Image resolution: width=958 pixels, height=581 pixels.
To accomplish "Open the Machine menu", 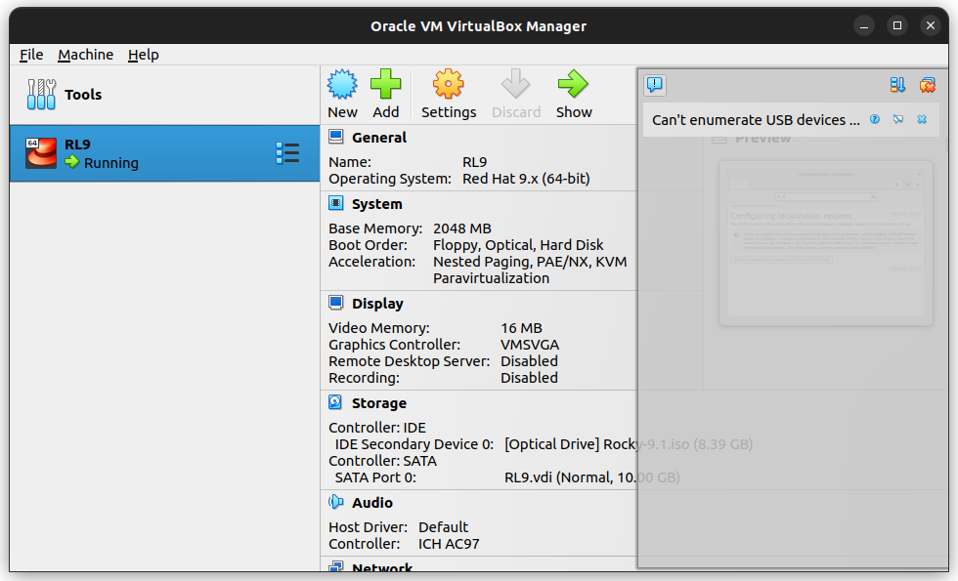I will click(x=86, y=55).
